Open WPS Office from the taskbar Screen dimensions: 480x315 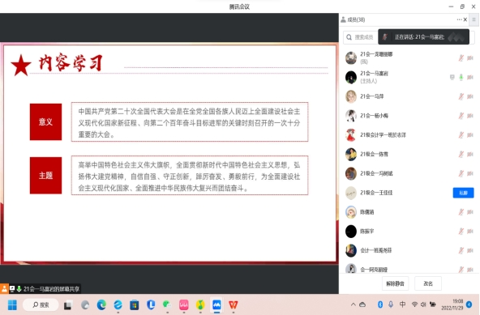click(x=234, y=305)
